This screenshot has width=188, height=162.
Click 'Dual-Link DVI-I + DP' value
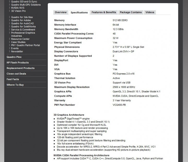point(123,51)
